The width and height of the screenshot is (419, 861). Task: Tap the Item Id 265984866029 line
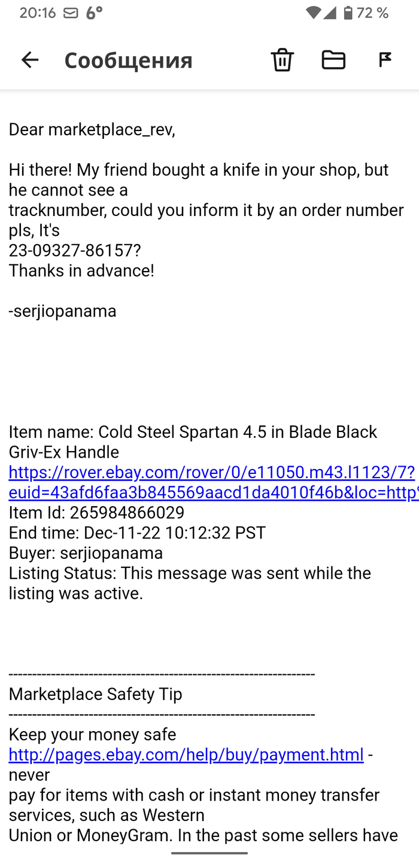(x=96, y=512)
